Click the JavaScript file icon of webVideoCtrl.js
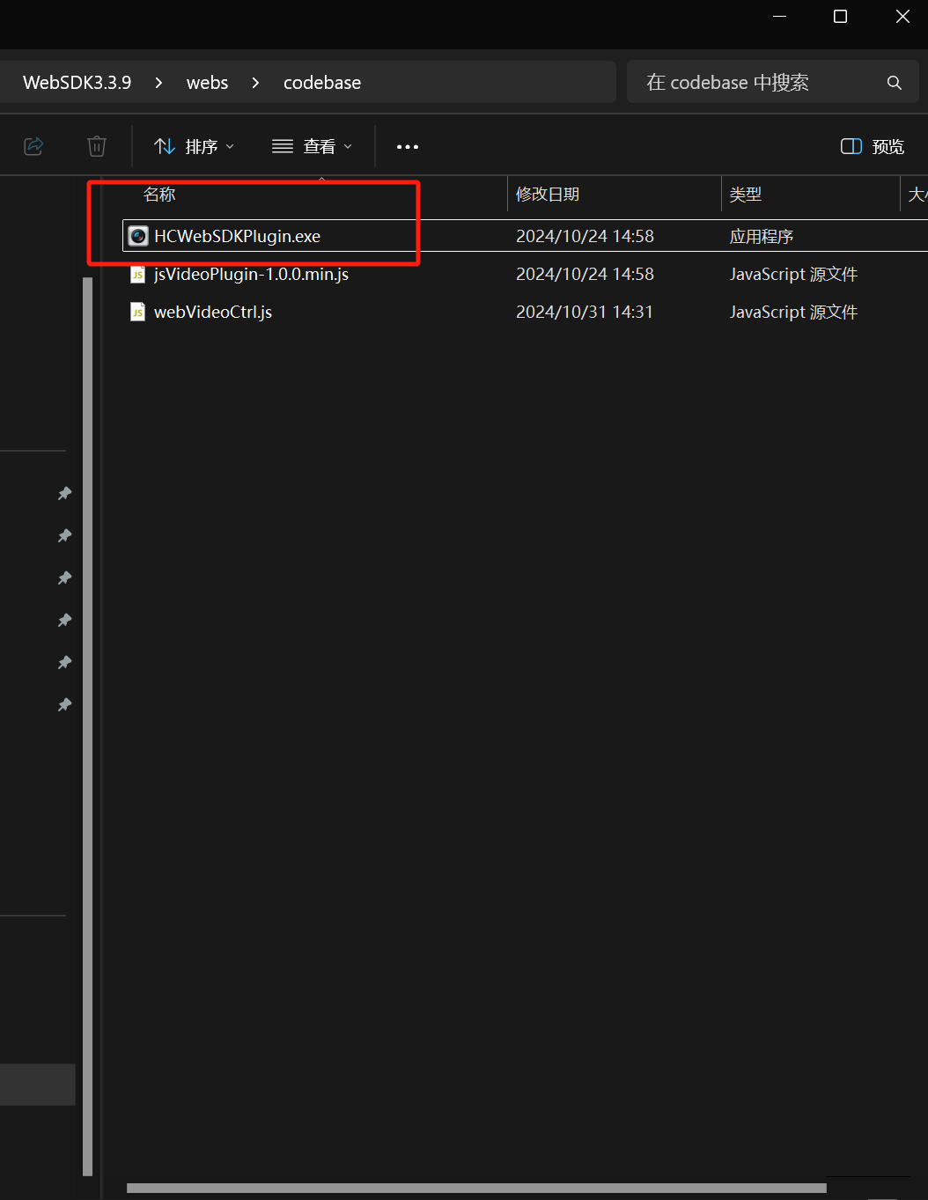 [x=137, y=312]
